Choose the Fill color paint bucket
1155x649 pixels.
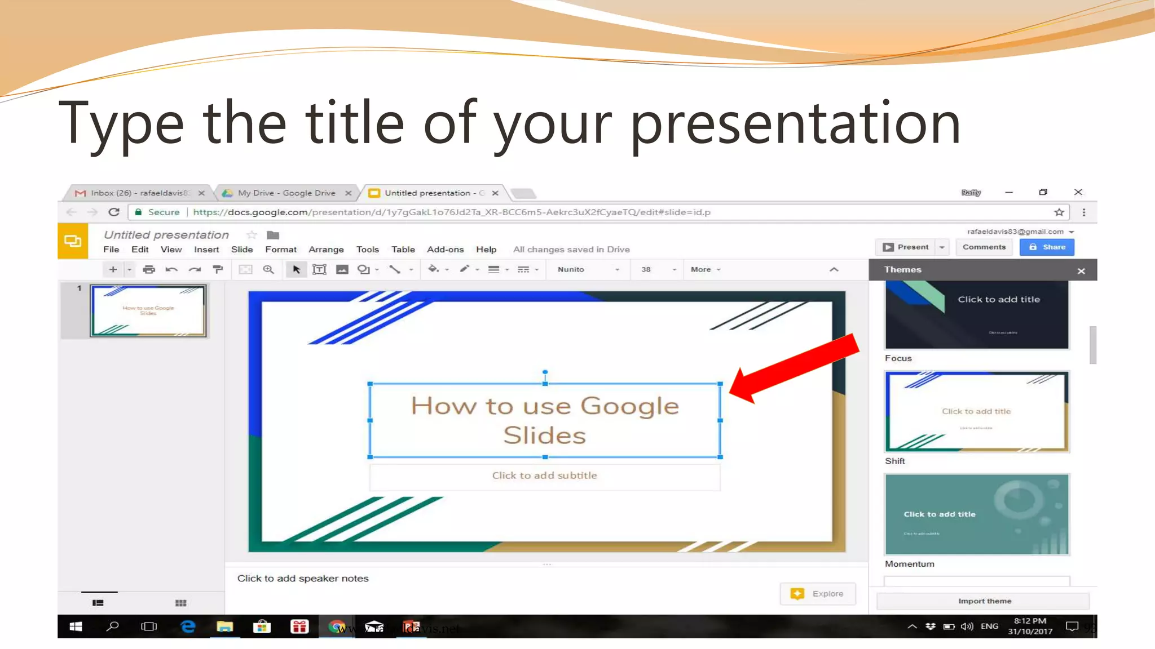coord(433,269)
